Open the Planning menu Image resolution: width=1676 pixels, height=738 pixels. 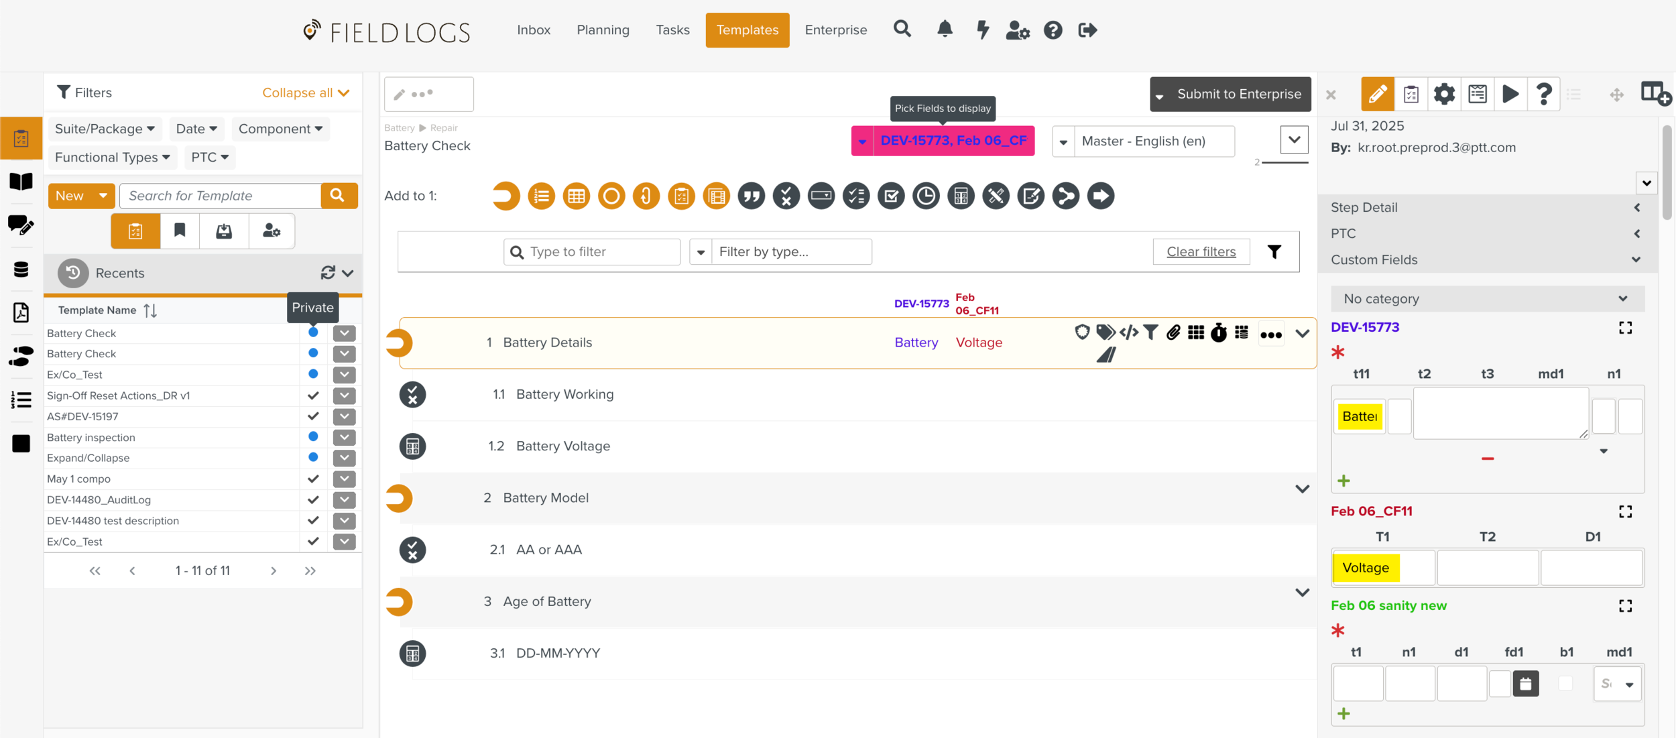(603, 30)
